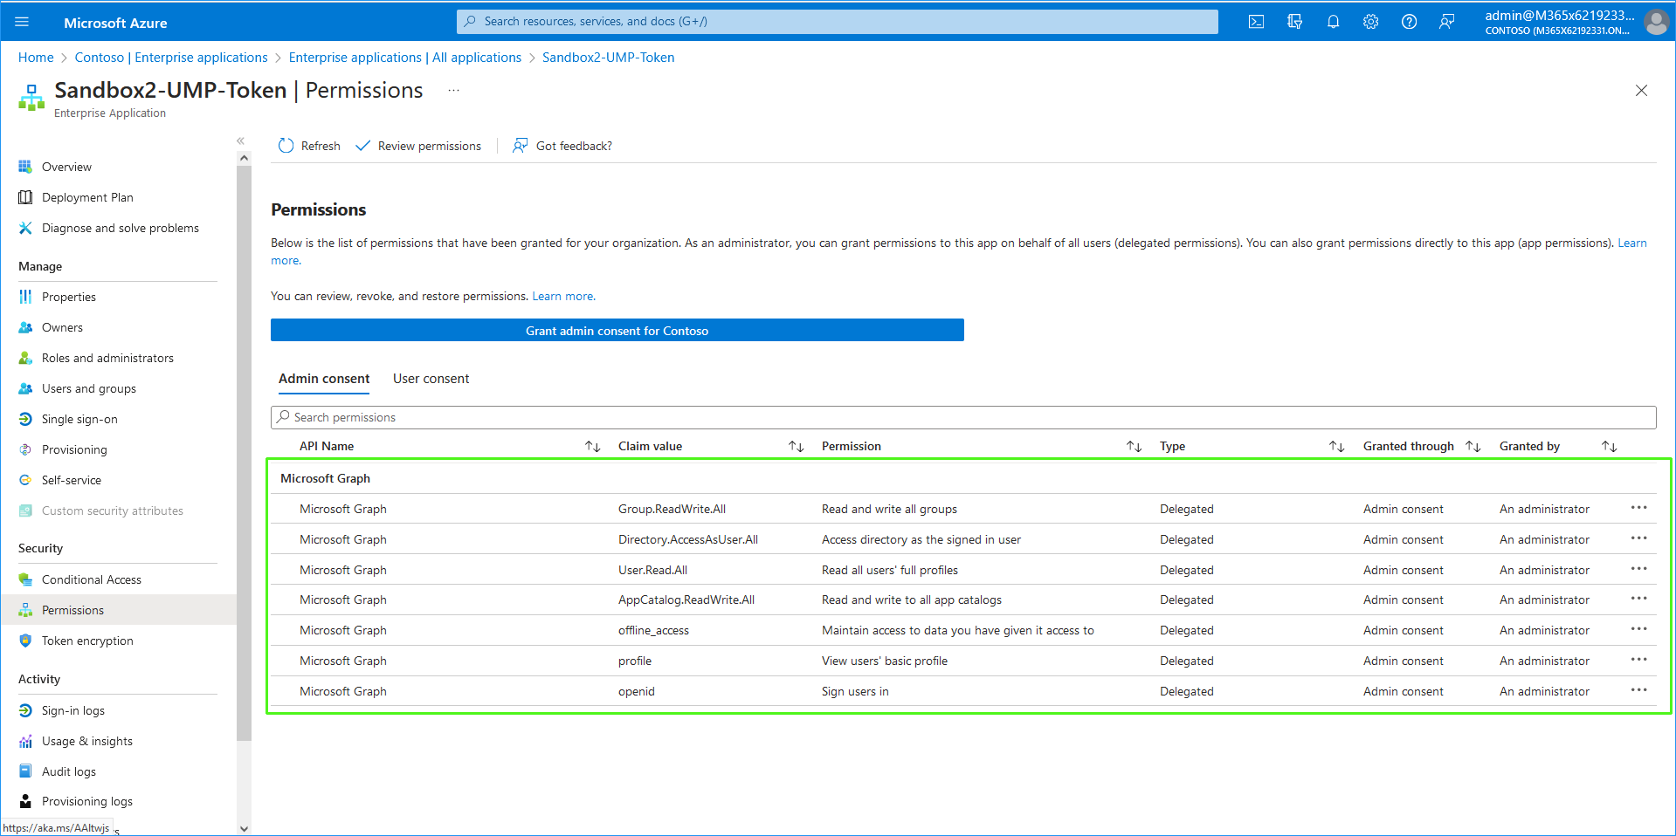Click the Usage & insights chart icon
The height and width of the screenshot is (836, 1676).
(x=25, y=741)
